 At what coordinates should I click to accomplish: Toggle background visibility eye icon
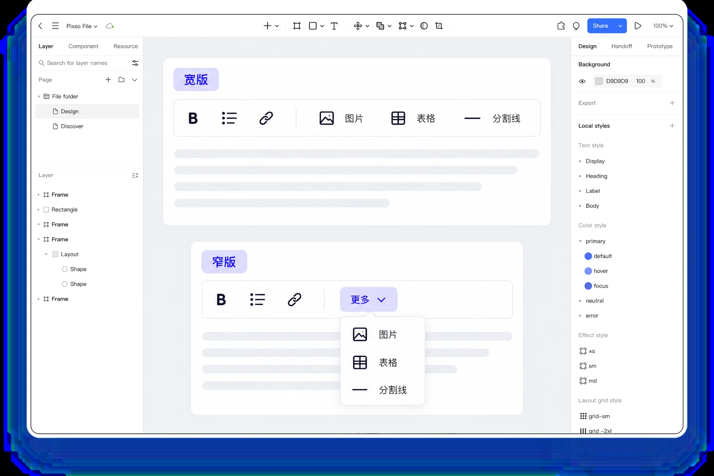click(582, 81)
